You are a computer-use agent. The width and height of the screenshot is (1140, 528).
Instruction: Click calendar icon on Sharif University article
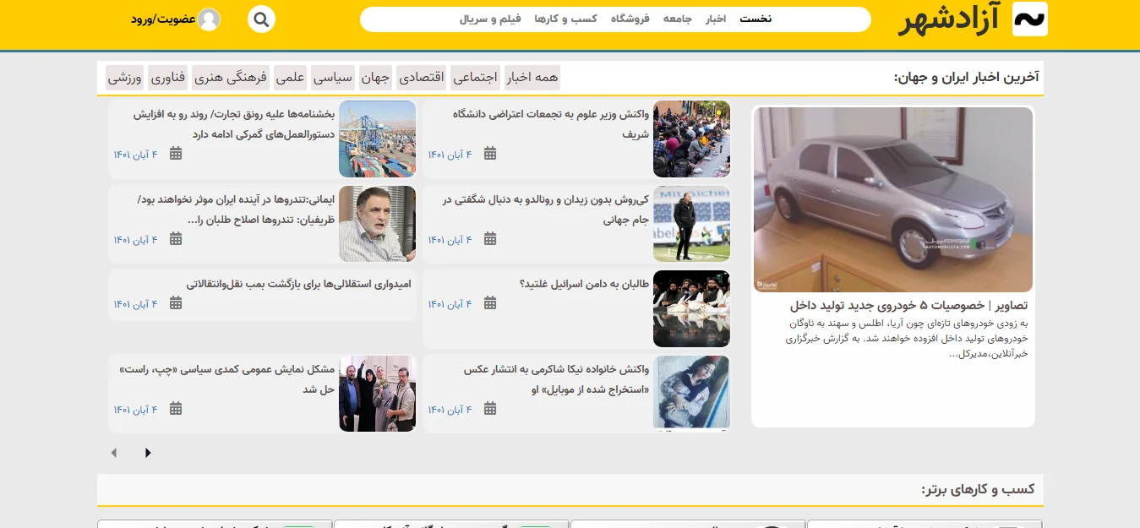[x=490, y=154]
